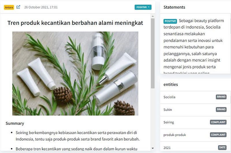Select the produk-produk entity row
231x153 pixels.
tap(195, 135)
